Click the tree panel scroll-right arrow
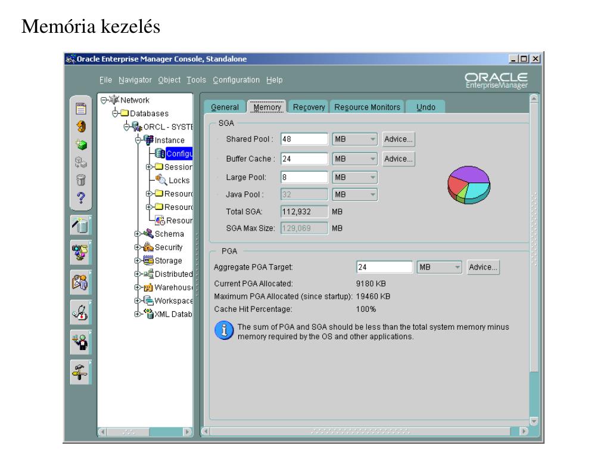The height and width of the screenshot is (458, 610). (187, 432)
